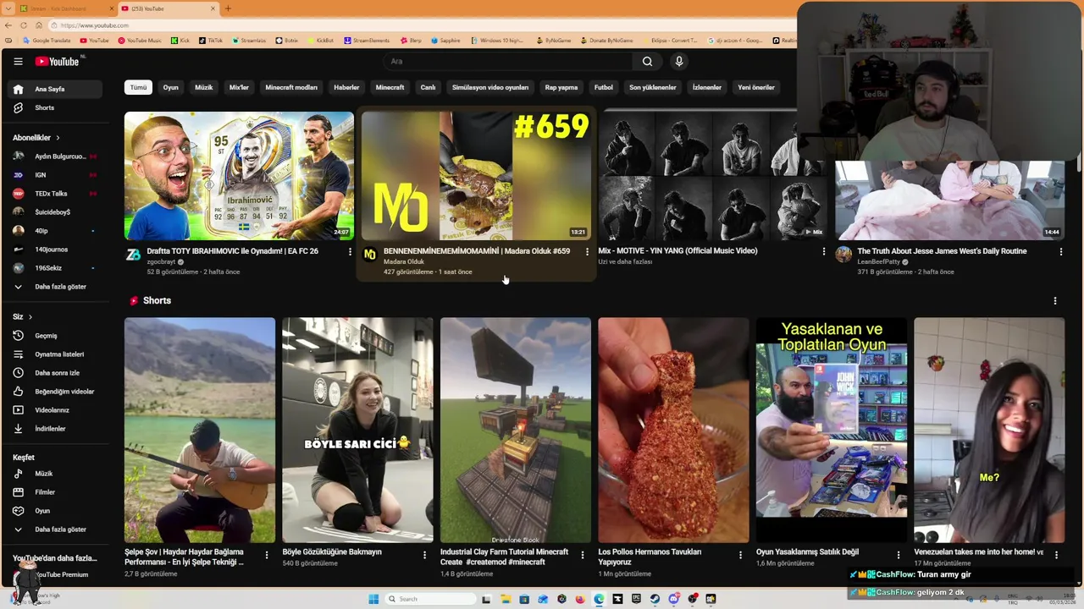
Task: Select the Canlı filter chip
Action: tap(429, 87)
